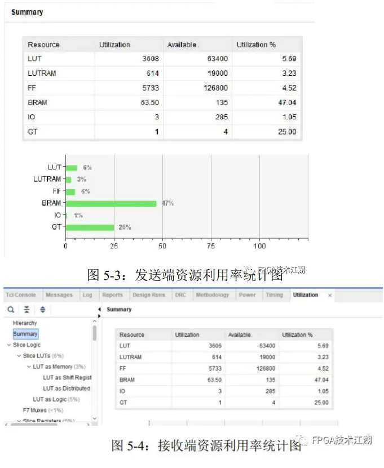Switch to the Tcl Console tab
Screen dimensions: 384x468
coord(20,295)
